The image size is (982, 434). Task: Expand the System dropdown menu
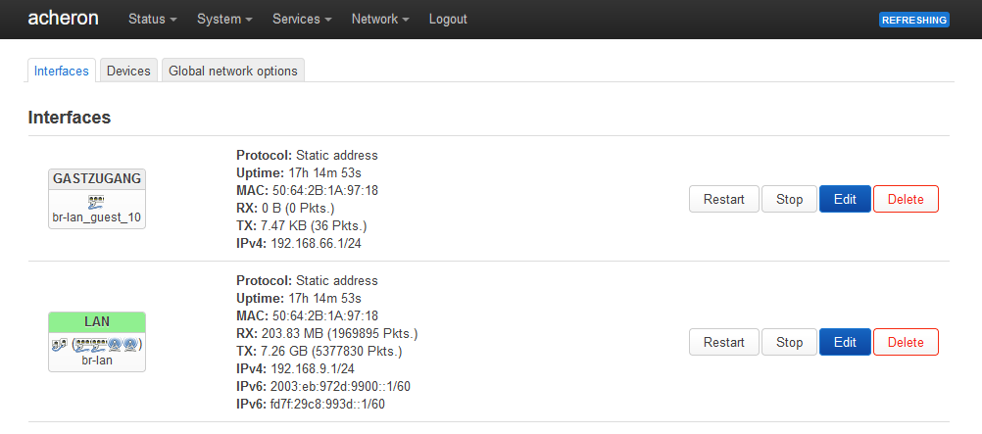click(x=224, y=19)
